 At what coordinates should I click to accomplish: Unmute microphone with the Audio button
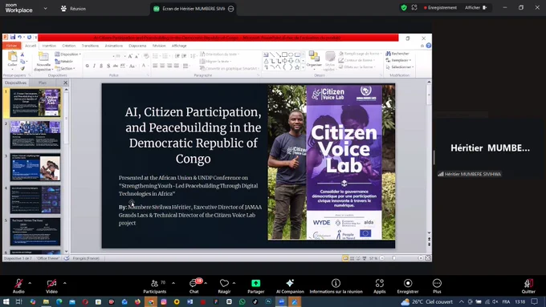pyautogui.click(x=18, y=286)
